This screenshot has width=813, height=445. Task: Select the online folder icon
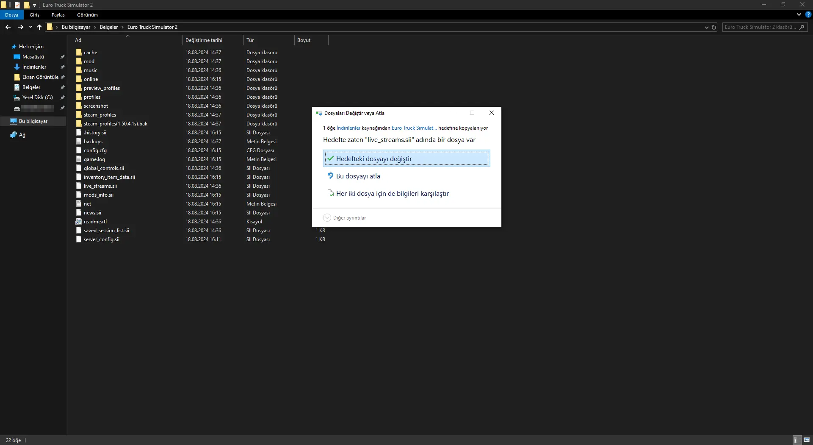[79, 79]
